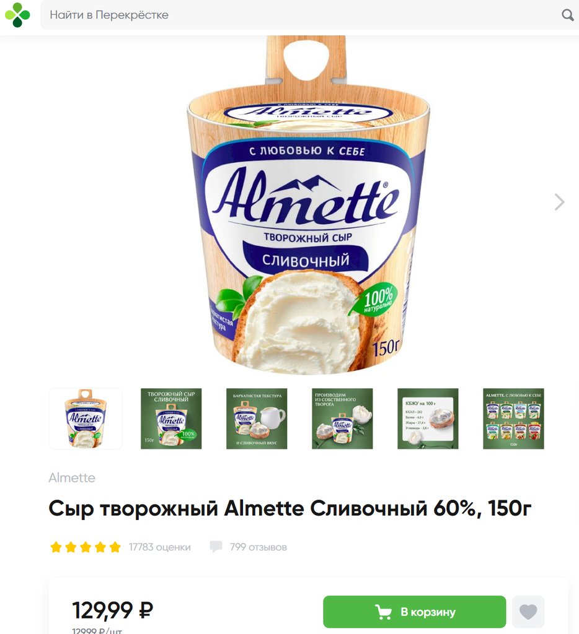This screenshot has width=579, height=634.
Task: Open the '17783 оценки' ratings link
Action: point(159,547)
